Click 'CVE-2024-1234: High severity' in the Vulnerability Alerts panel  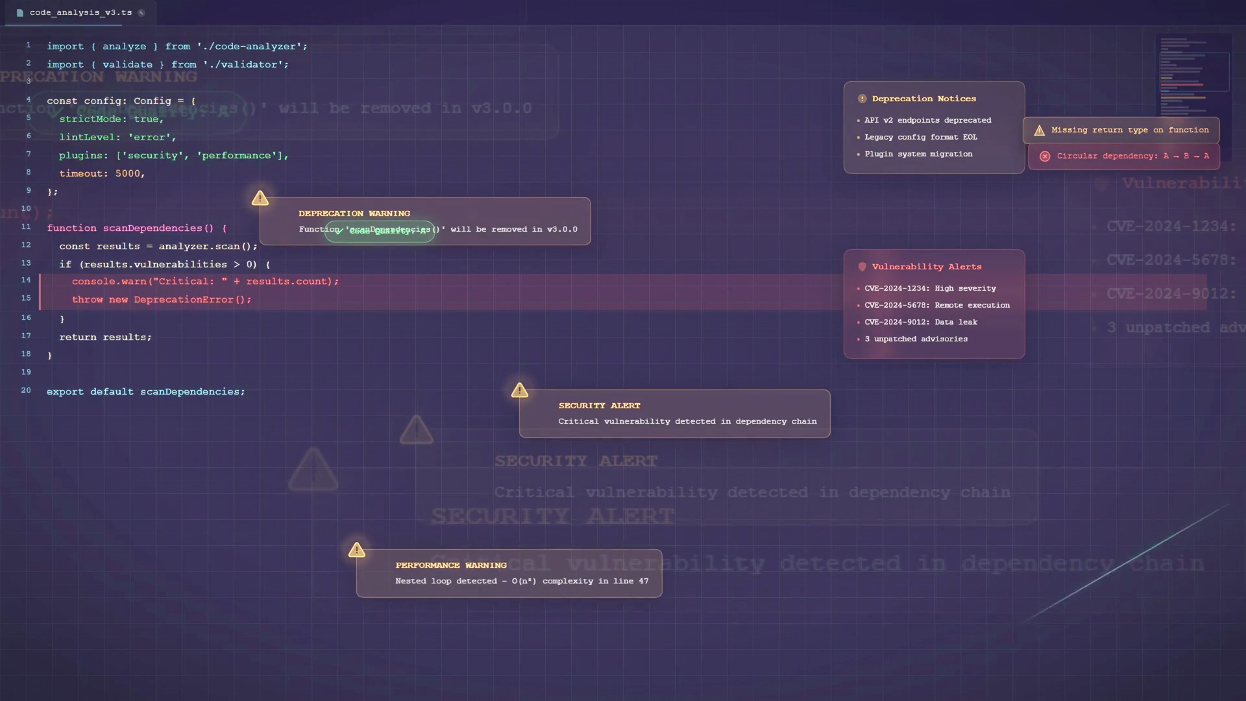(x=930, y=288)
